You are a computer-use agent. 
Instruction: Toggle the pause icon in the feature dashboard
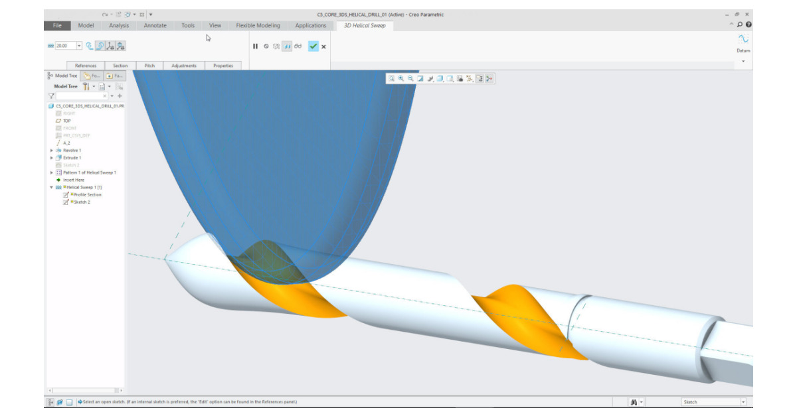pos(255,47)
